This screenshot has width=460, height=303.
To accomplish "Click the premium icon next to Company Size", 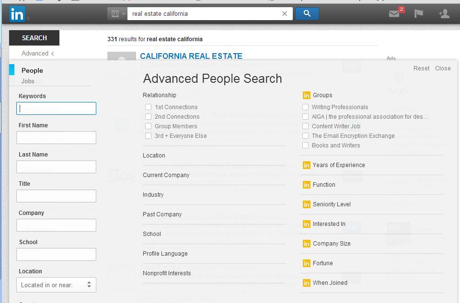I will coord(306,244).
